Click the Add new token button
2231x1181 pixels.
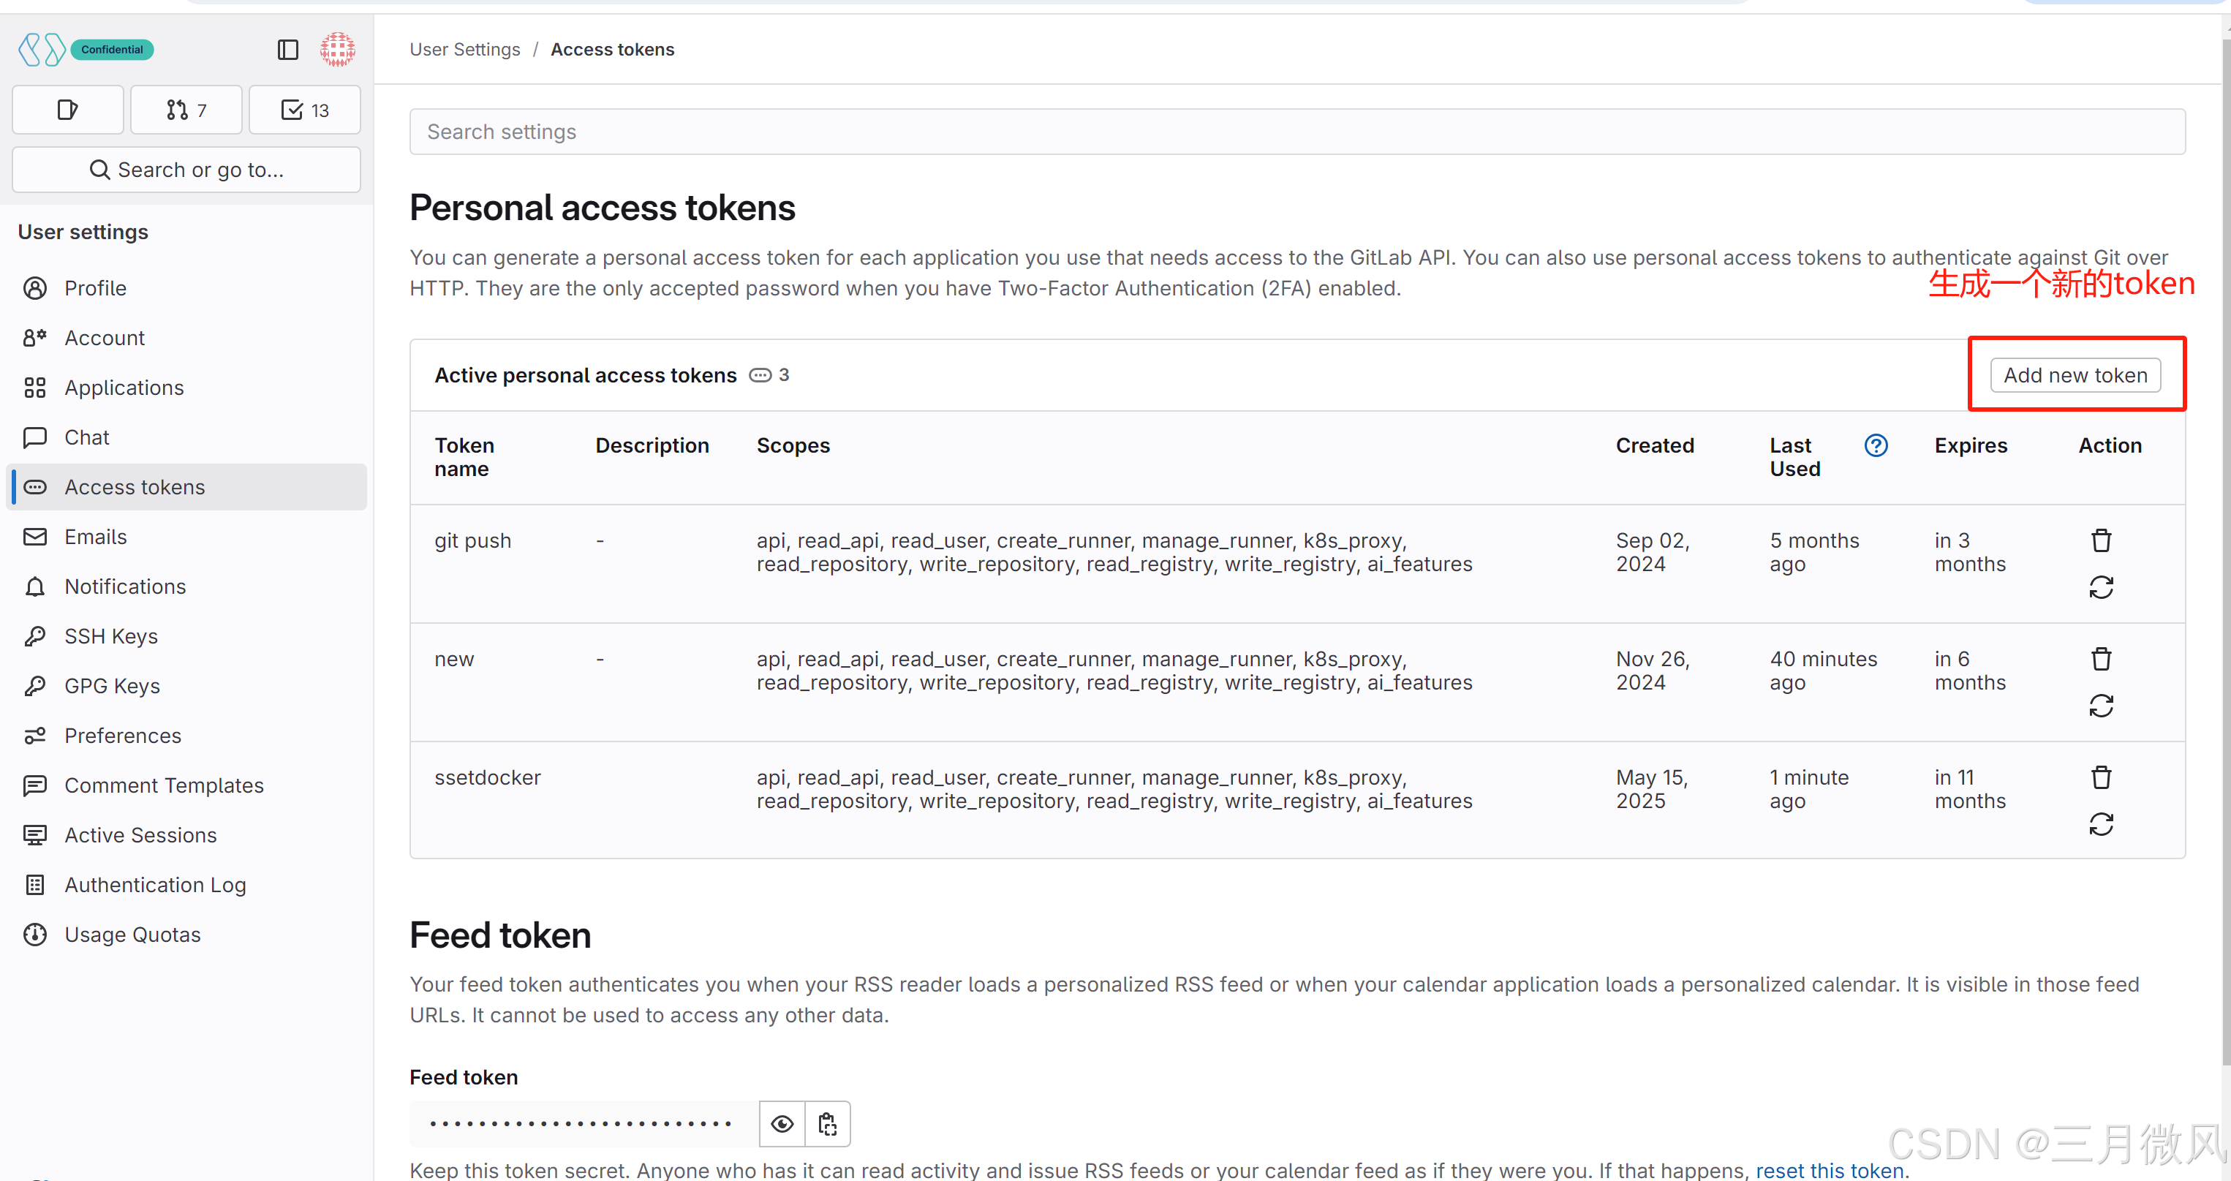coord(2075,376)
